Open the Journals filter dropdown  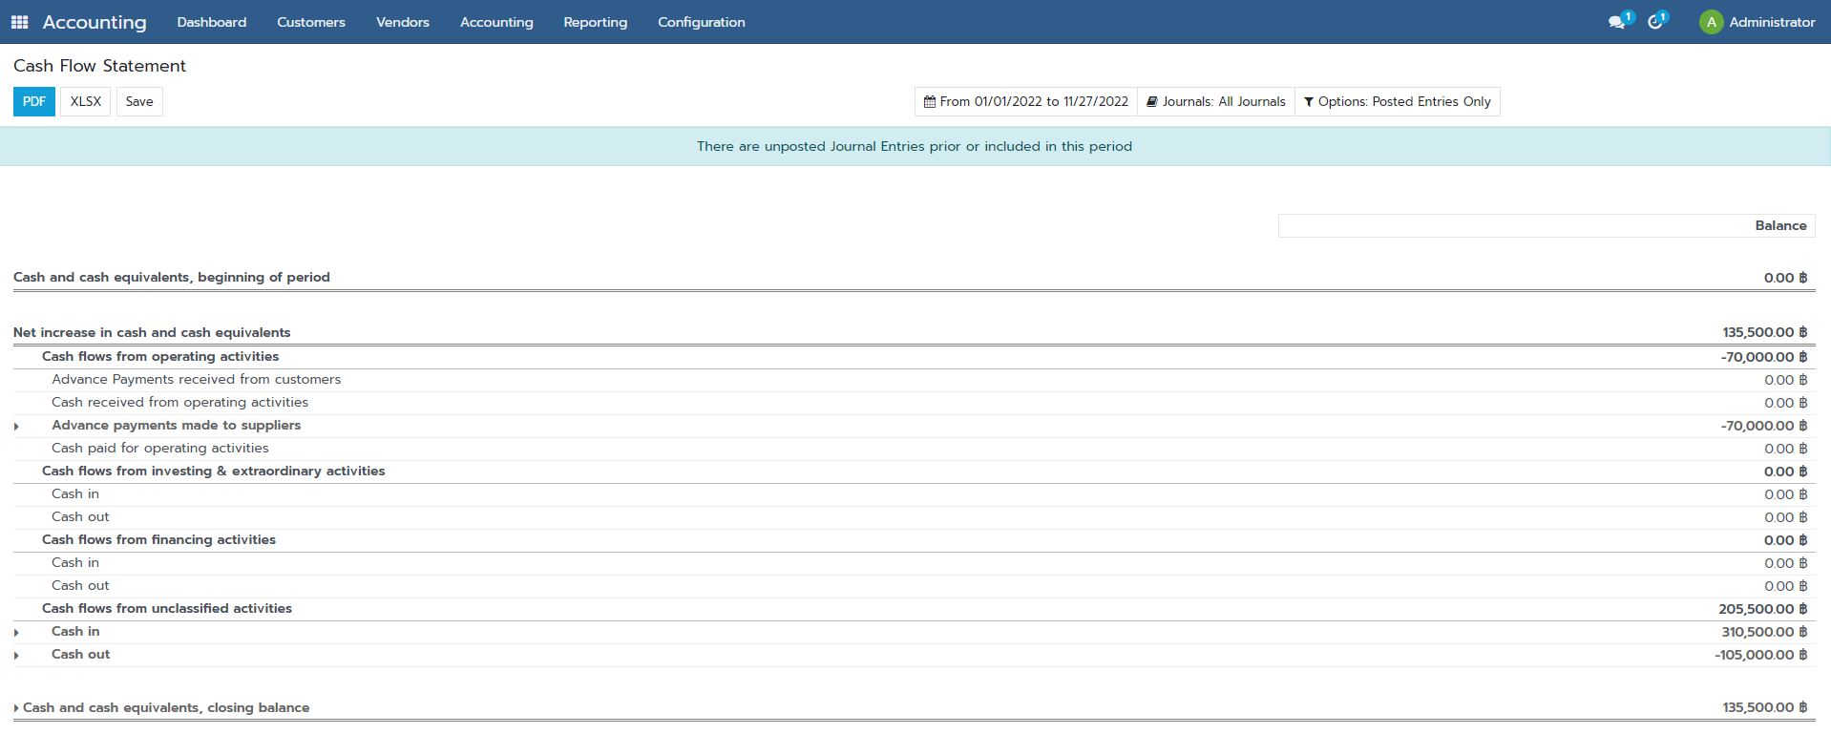coord(1216,101)
